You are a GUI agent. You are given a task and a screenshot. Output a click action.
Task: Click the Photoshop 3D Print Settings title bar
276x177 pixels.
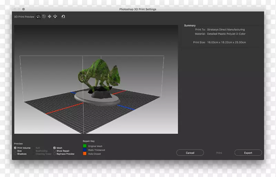(138, 9)
